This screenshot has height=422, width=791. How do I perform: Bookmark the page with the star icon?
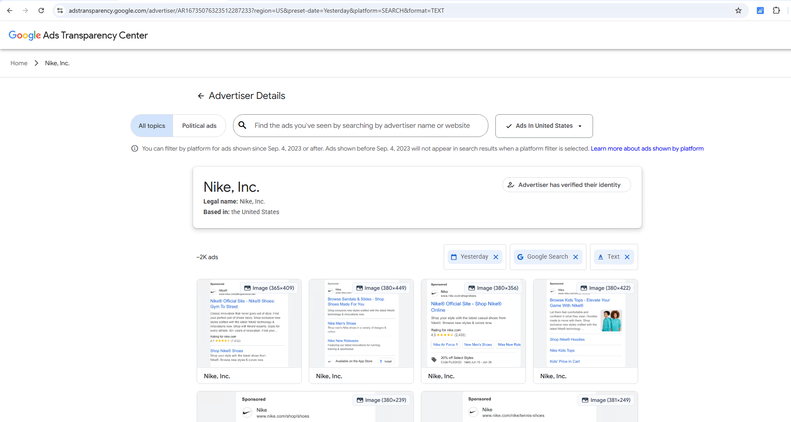[x=738, y=11]
